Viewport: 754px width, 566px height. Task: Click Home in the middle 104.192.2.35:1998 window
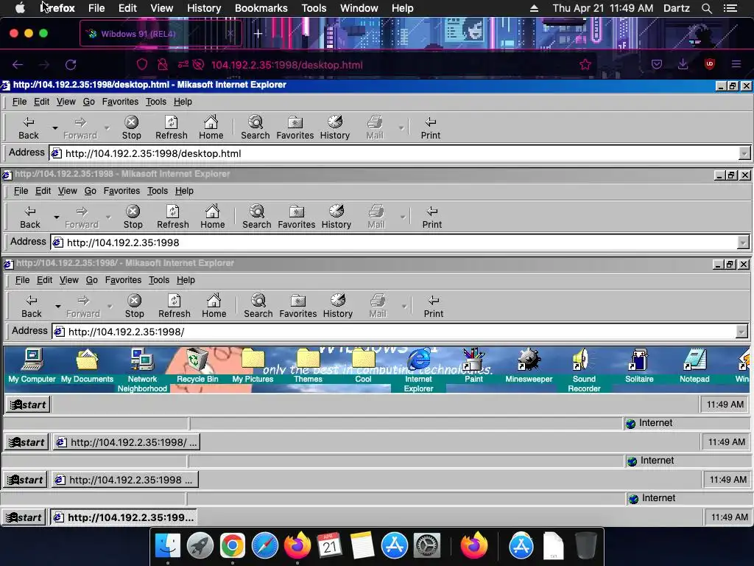click(213, 217)
